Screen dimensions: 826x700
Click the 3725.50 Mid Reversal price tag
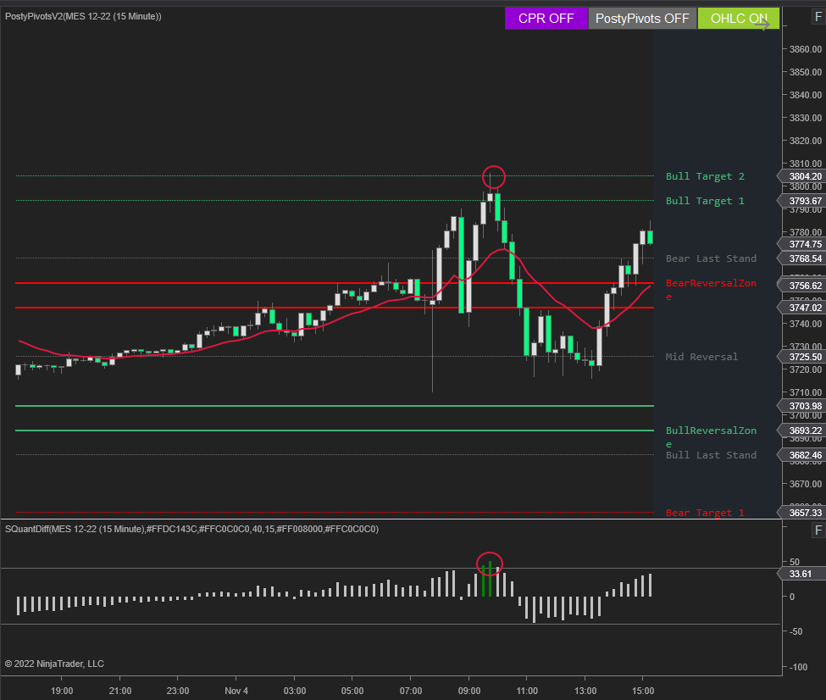pos(803,357)
